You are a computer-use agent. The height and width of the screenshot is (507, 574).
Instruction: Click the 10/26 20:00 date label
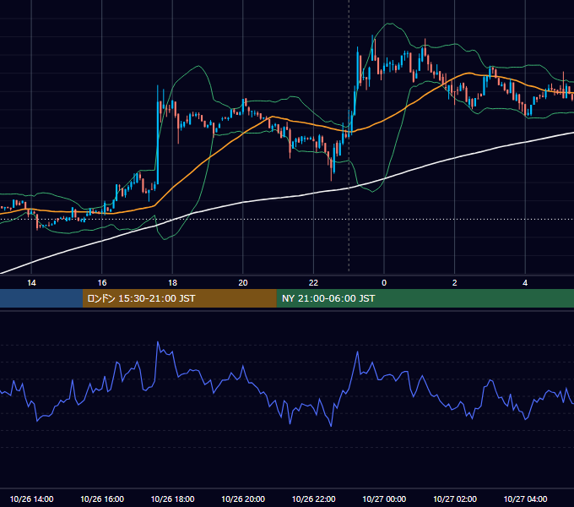tap(243, 499)
